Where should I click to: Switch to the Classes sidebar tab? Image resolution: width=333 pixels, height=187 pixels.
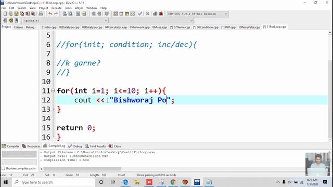tap(18, 28)
